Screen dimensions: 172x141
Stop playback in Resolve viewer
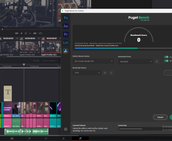tap(26, 33)
